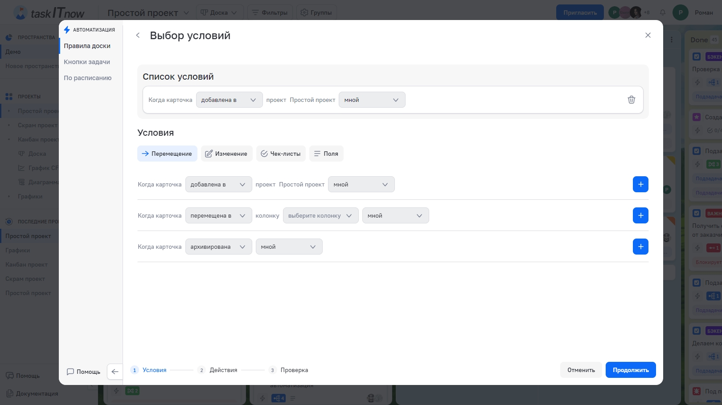Open Кнопки задачи in automation menu
This screenshot has width=722, height=405.
(87, 62)
